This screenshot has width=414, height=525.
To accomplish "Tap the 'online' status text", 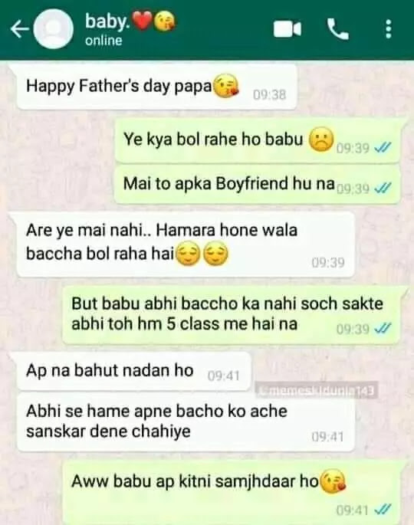I will point(103,41).
